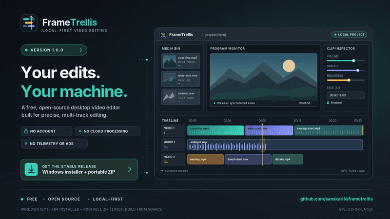390x219 pixels.
Task: Click the 00:15 timeline ruler mark
Action: point(297,121)
